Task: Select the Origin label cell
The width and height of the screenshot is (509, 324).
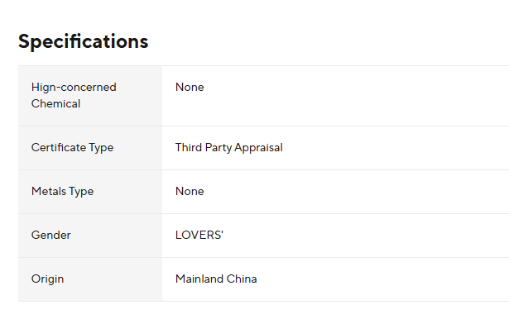Action: click(90, 279)
